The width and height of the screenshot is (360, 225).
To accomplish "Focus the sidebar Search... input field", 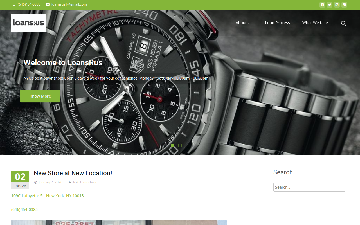I will click(309, 187).
